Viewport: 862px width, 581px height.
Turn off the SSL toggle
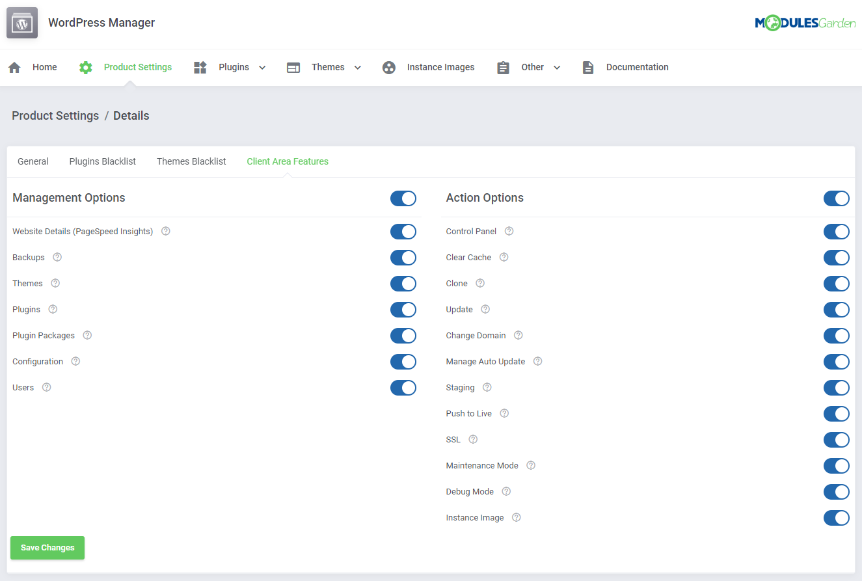tap(837, 440)
